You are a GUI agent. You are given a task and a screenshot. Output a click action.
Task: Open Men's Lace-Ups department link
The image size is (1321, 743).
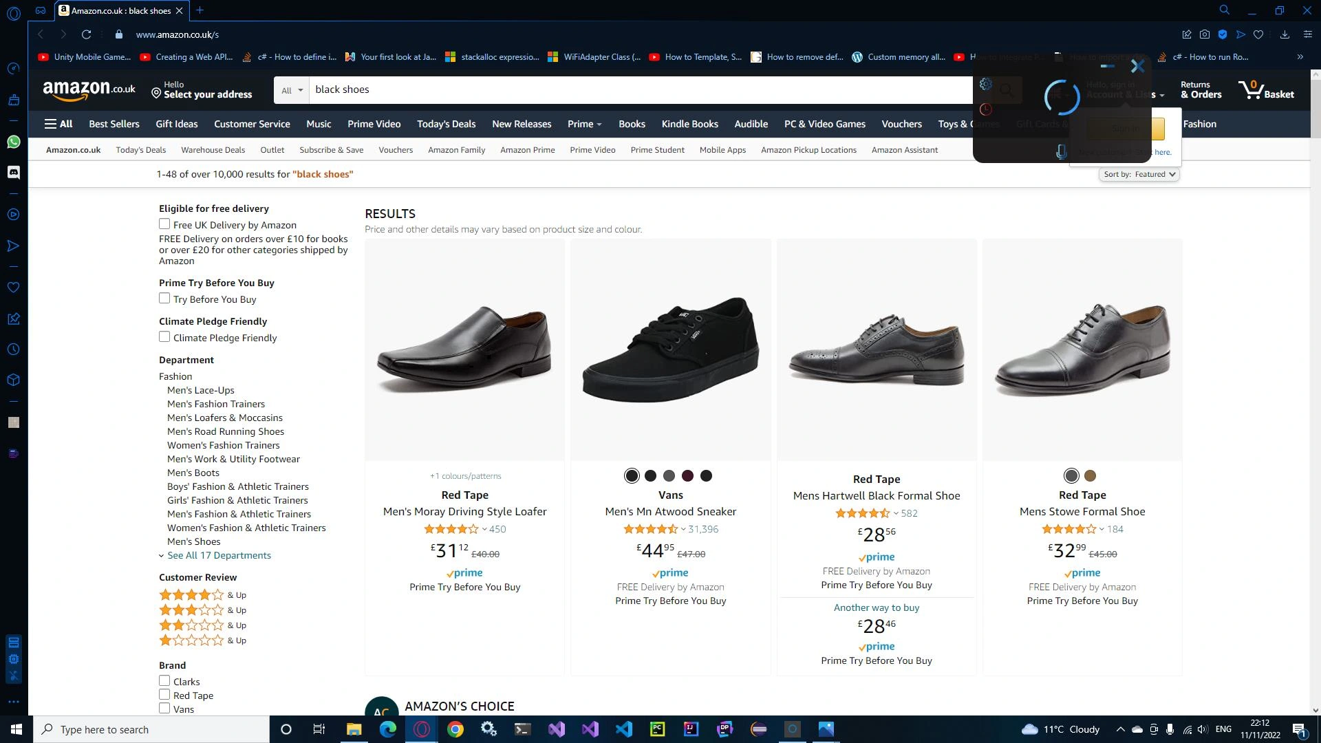click(201, 391)
